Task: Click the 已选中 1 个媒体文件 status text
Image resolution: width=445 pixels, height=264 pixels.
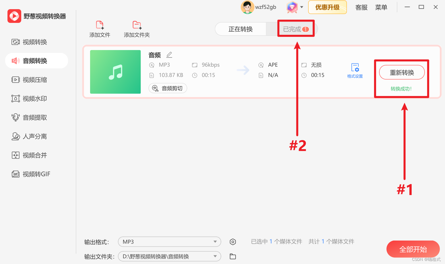Action: pyautogui.click(x=277, y=242)
